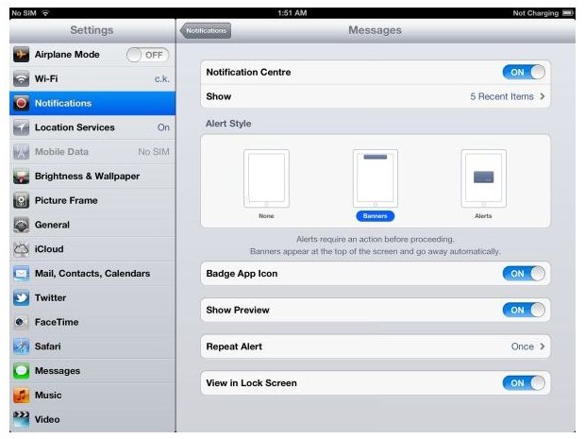Tap the battery icon in status bar
This screenshot has height=439, width=585.
coord(568,13)
